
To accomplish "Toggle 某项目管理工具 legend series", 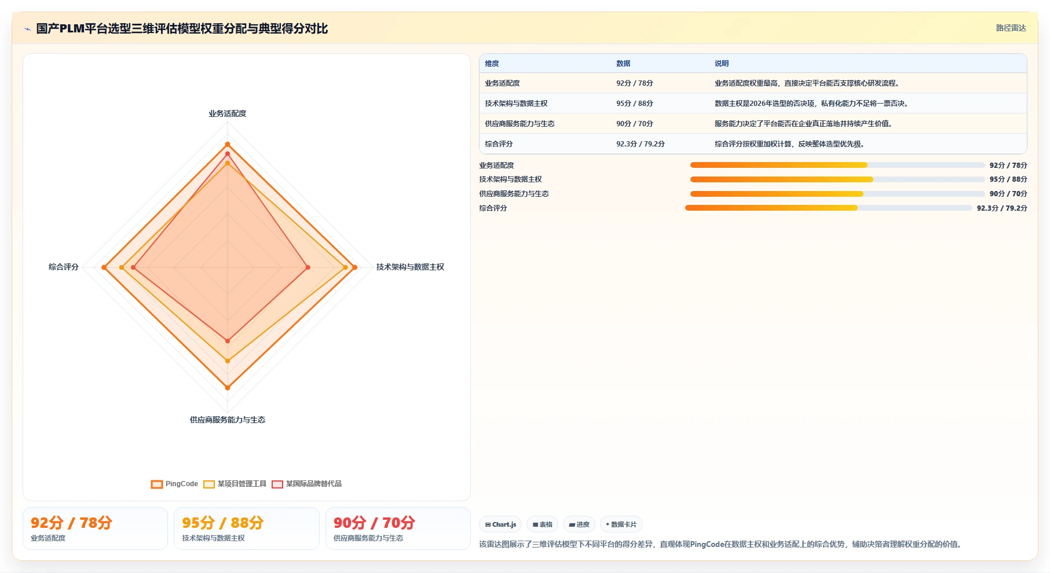I will (x=235, y=484).
